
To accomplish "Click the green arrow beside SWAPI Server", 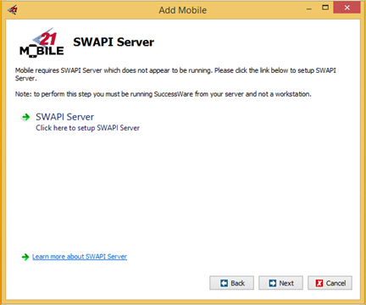I will [x=25, y=117].
